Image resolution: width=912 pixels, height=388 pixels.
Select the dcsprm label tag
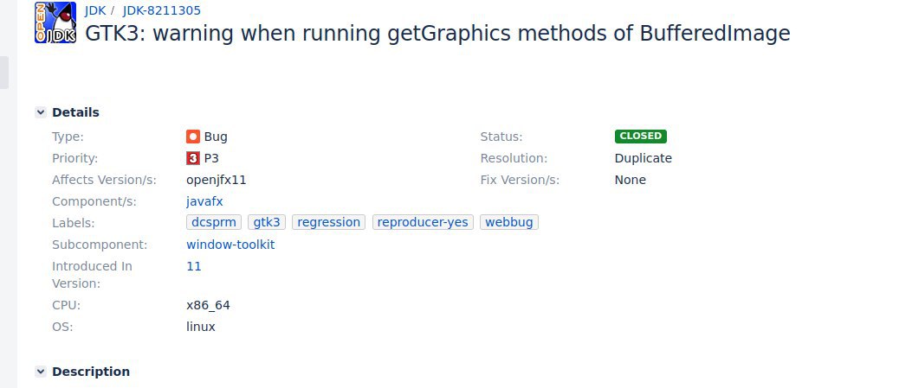pos(214,222)
